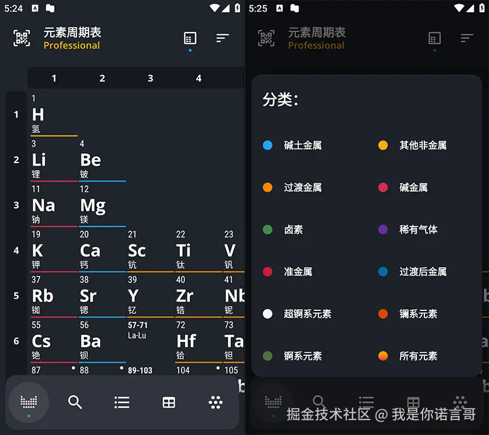The image size is (489, 435).
Task: Tap group column header 3
Action: click(x=150, y=78)
